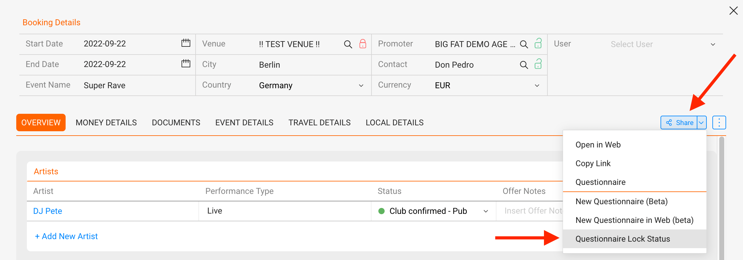
Task: Search for a different Promoter
Action: coord(524,44)
